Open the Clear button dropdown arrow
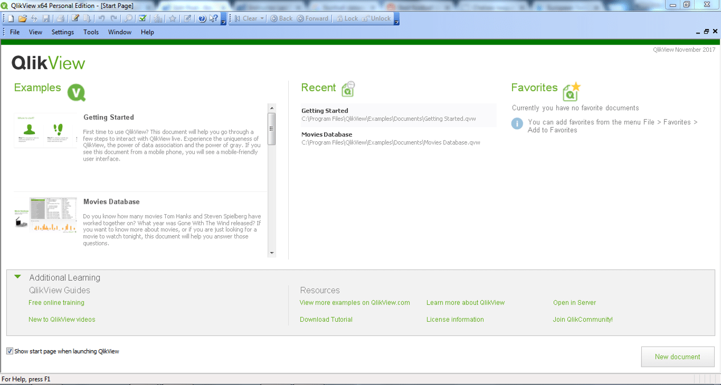Image resolution: width=721 pixels, height=385 pixels. [262, 18]
